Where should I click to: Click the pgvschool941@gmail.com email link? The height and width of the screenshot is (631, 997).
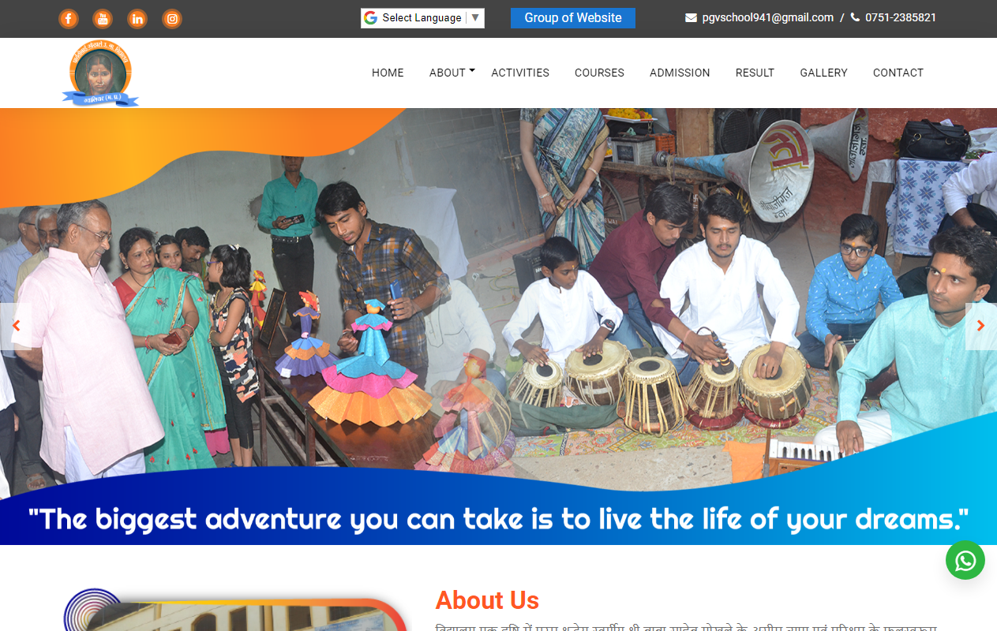(768, 17)
